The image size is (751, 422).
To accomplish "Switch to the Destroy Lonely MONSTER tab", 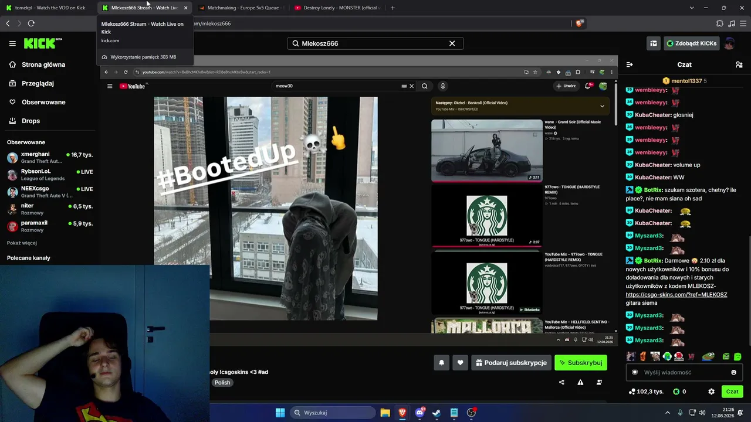I will (337, 8).
